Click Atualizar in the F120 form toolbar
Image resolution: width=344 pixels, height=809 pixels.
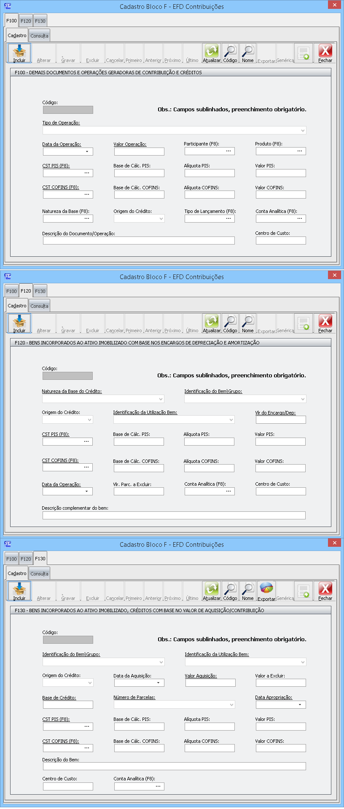point(212,323)
